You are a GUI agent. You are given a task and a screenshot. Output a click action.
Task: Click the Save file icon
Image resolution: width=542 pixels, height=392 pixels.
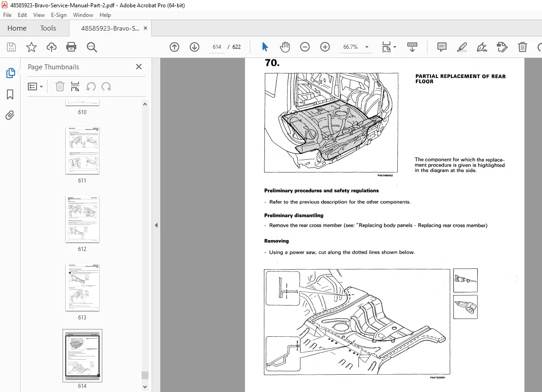(11, 47)
